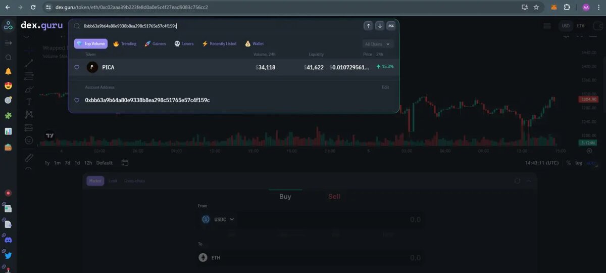Toggle percent scale on chart
The image size is (606, 273).
pos(569,163)
